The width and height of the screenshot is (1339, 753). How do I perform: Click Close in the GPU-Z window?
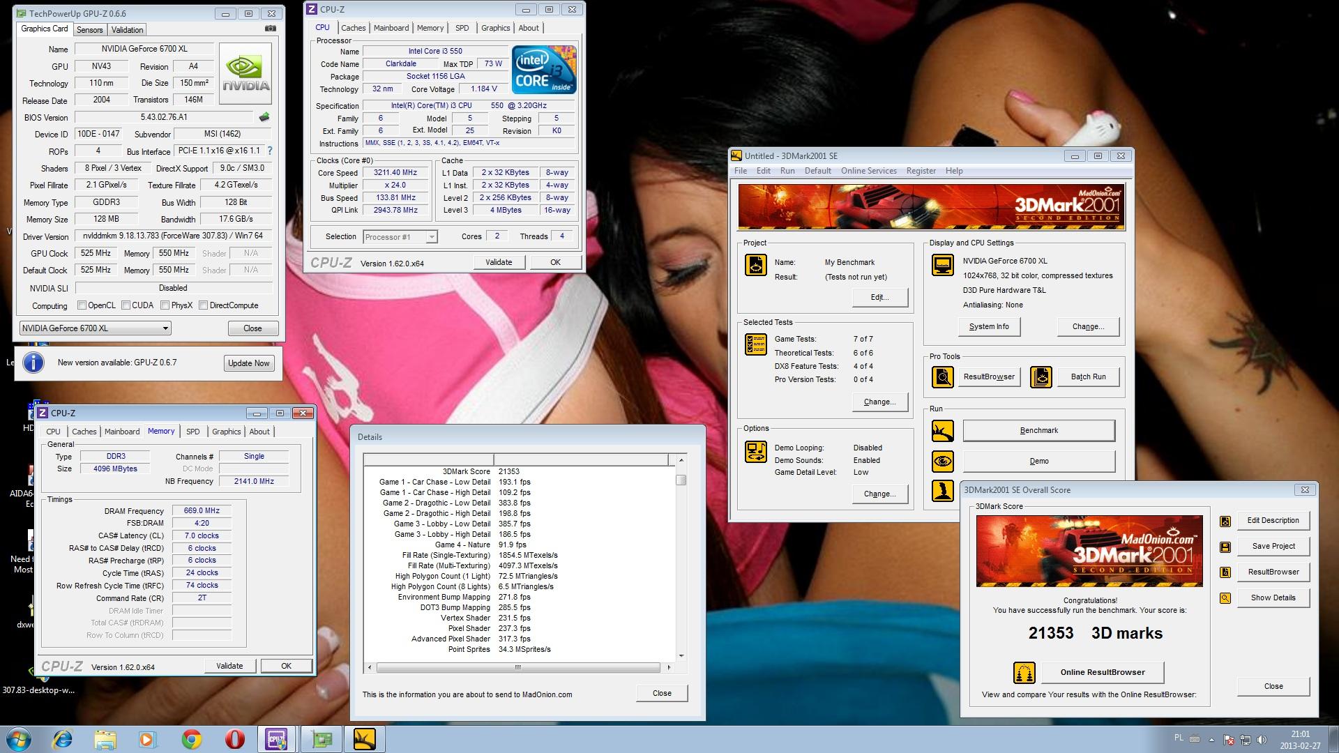(252, 328)
